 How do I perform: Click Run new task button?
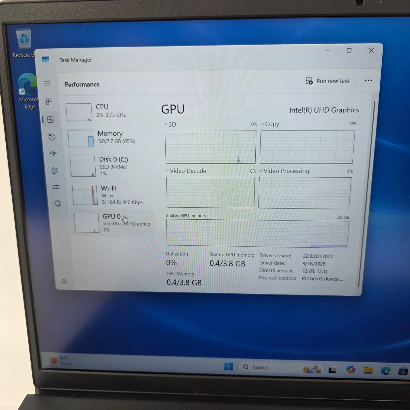(x=328, y=81)
